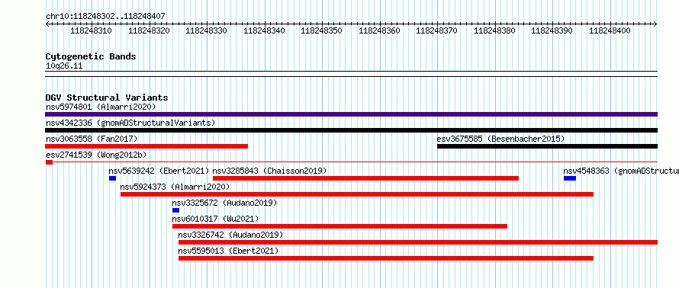
Task: Select the black esv3675585 variant bar
Action: tap(547, 146)
